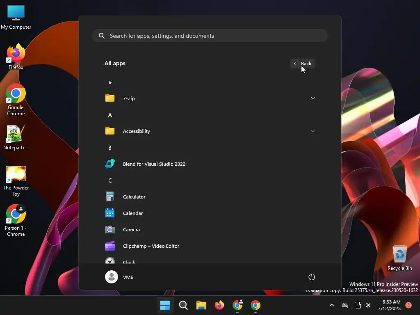Click the VM6 user avatar
This screenshot has width=420, height=315.
(112, 277)
